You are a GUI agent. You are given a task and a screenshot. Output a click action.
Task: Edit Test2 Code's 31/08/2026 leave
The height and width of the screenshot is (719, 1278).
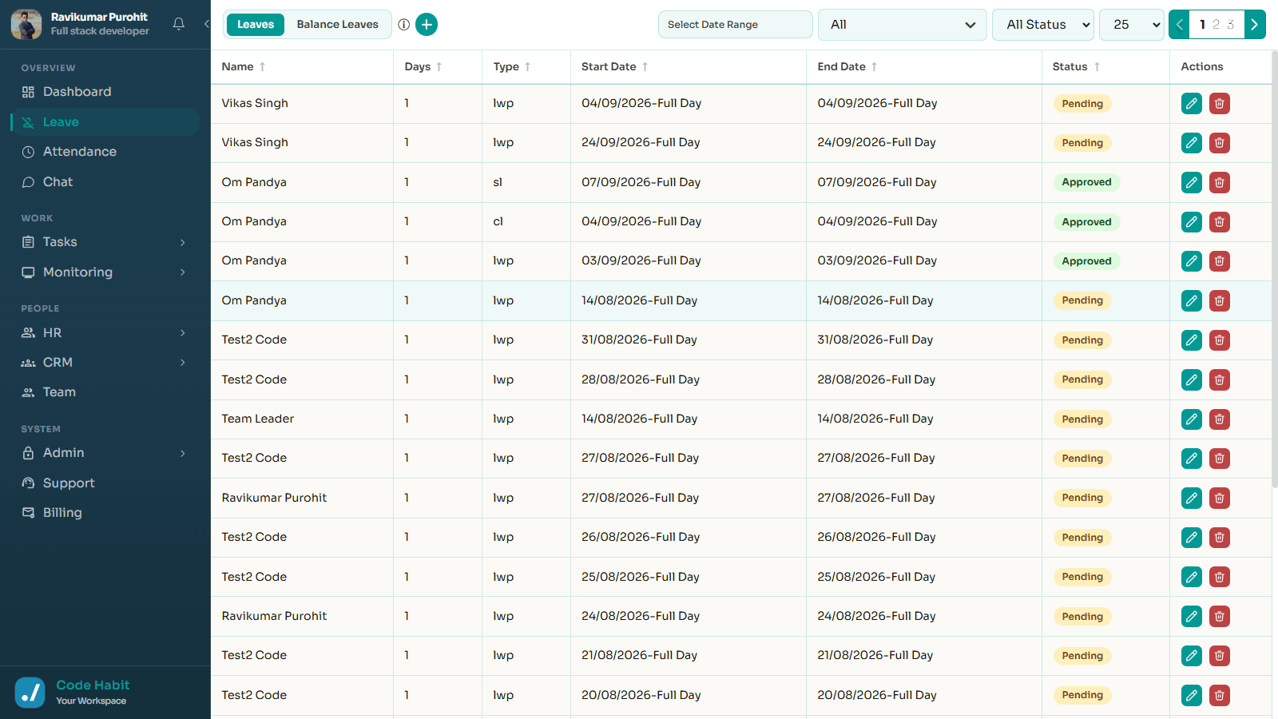(x=1191, y=340)
